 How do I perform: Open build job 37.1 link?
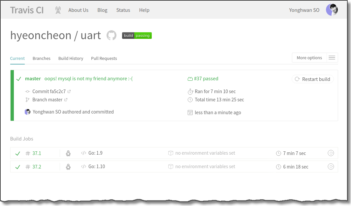[x=37, y=153]
